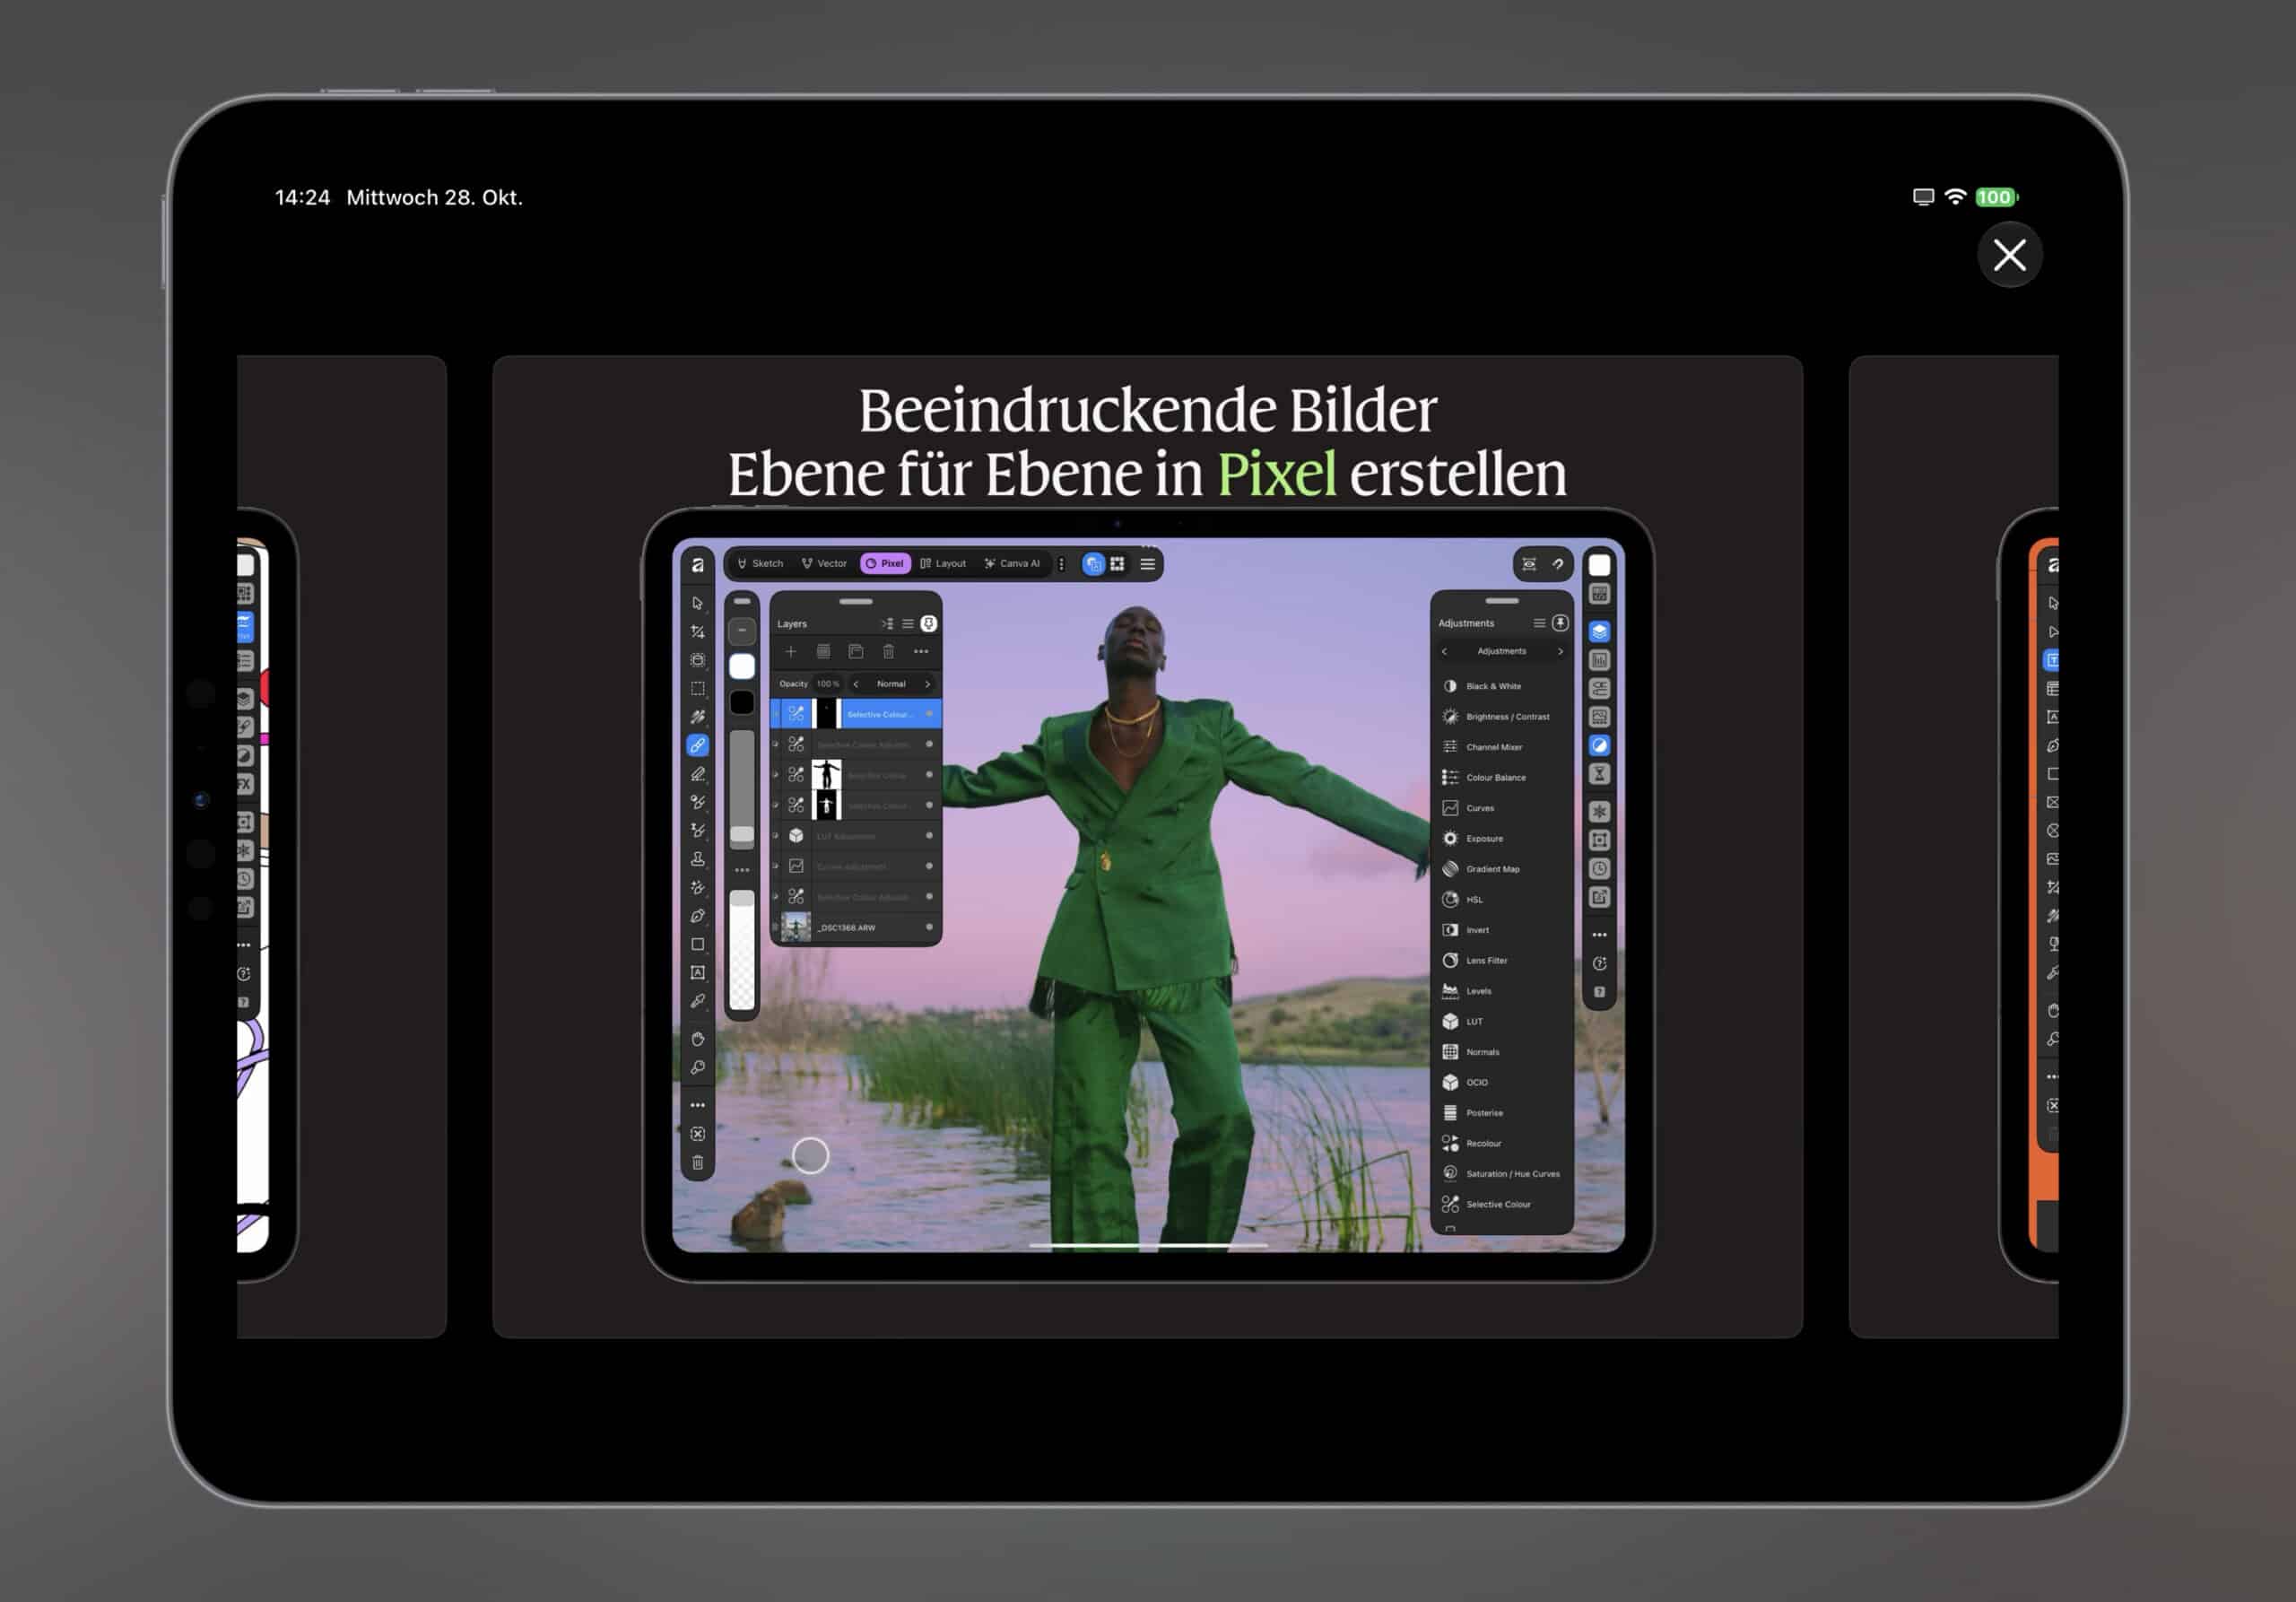Toggle visibility dot of selected Selective Colour layer
This screenshot has width=2296, height=1602.
coord(929,714)
